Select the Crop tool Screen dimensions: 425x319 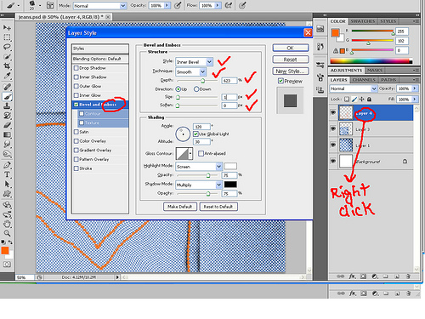7,66
